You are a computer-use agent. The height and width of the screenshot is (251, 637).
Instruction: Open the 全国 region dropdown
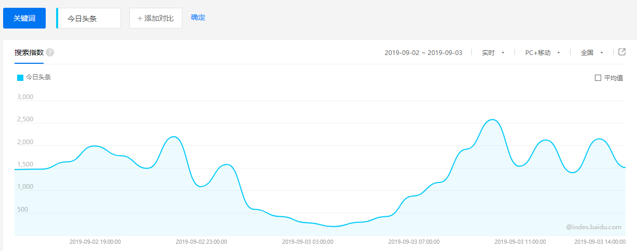(592, 53)
